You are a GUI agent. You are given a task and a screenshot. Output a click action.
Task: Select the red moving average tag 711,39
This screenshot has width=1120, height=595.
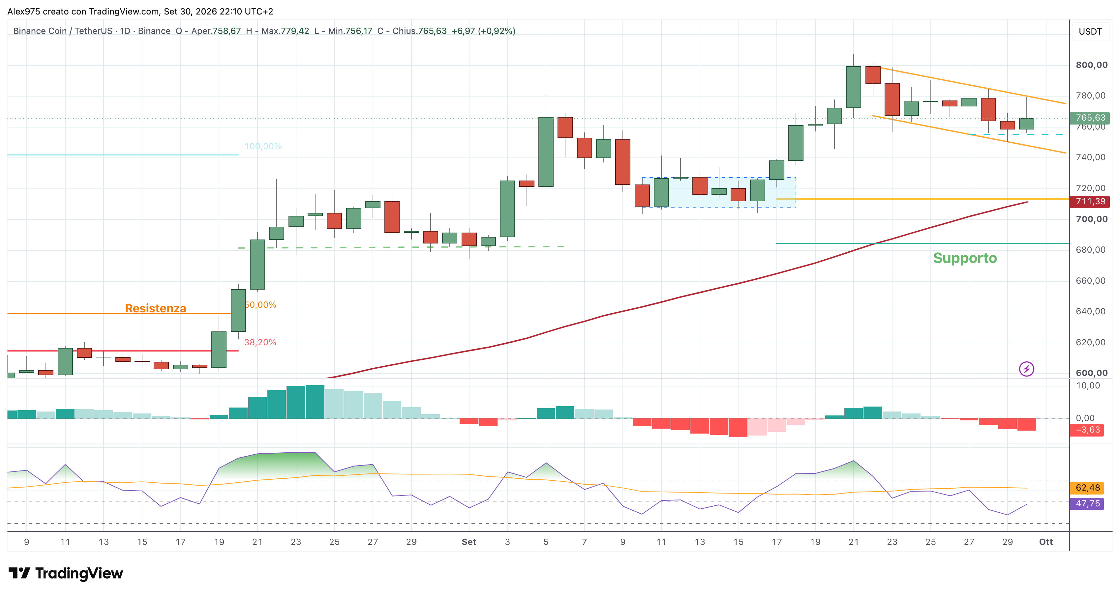pos(1090,202)
